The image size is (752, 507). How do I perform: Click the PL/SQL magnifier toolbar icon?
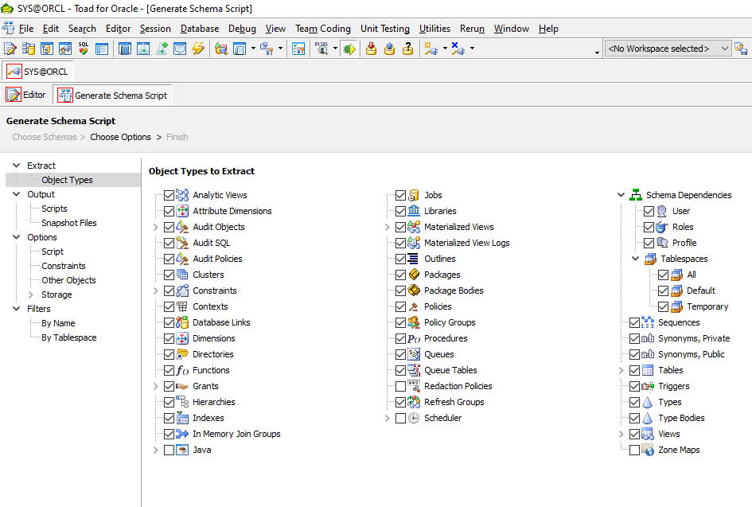(321, 49)
